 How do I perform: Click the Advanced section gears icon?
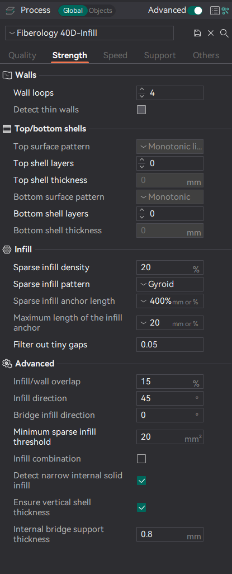coord(7,364)
